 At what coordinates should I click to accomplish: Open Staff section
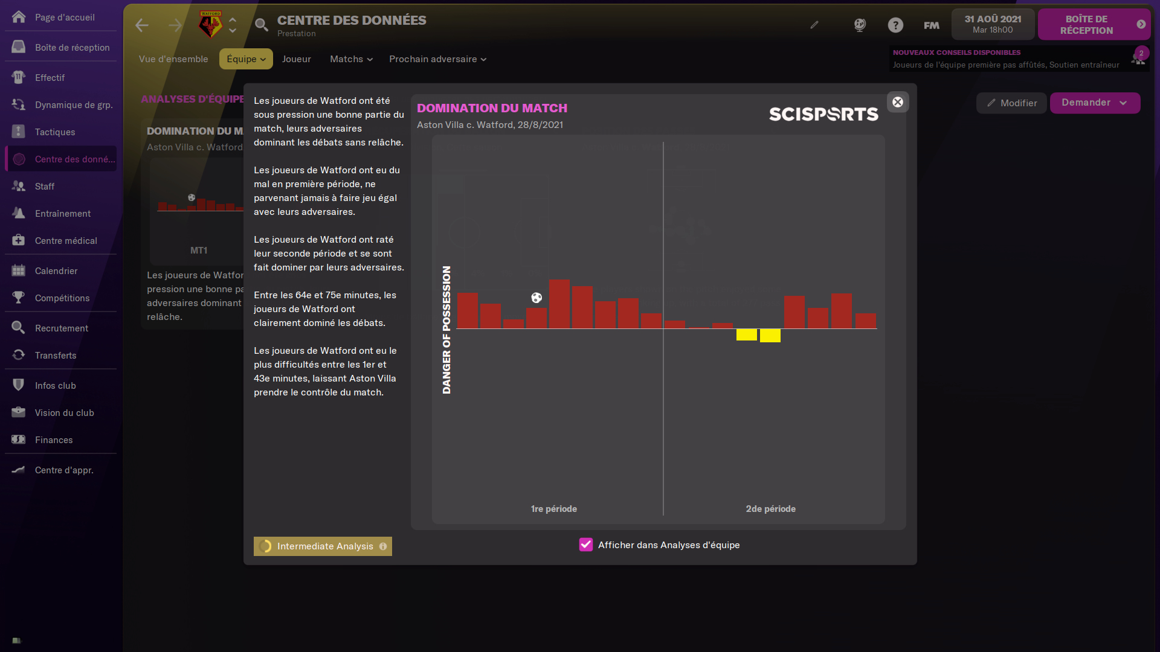tap(60, 186)
